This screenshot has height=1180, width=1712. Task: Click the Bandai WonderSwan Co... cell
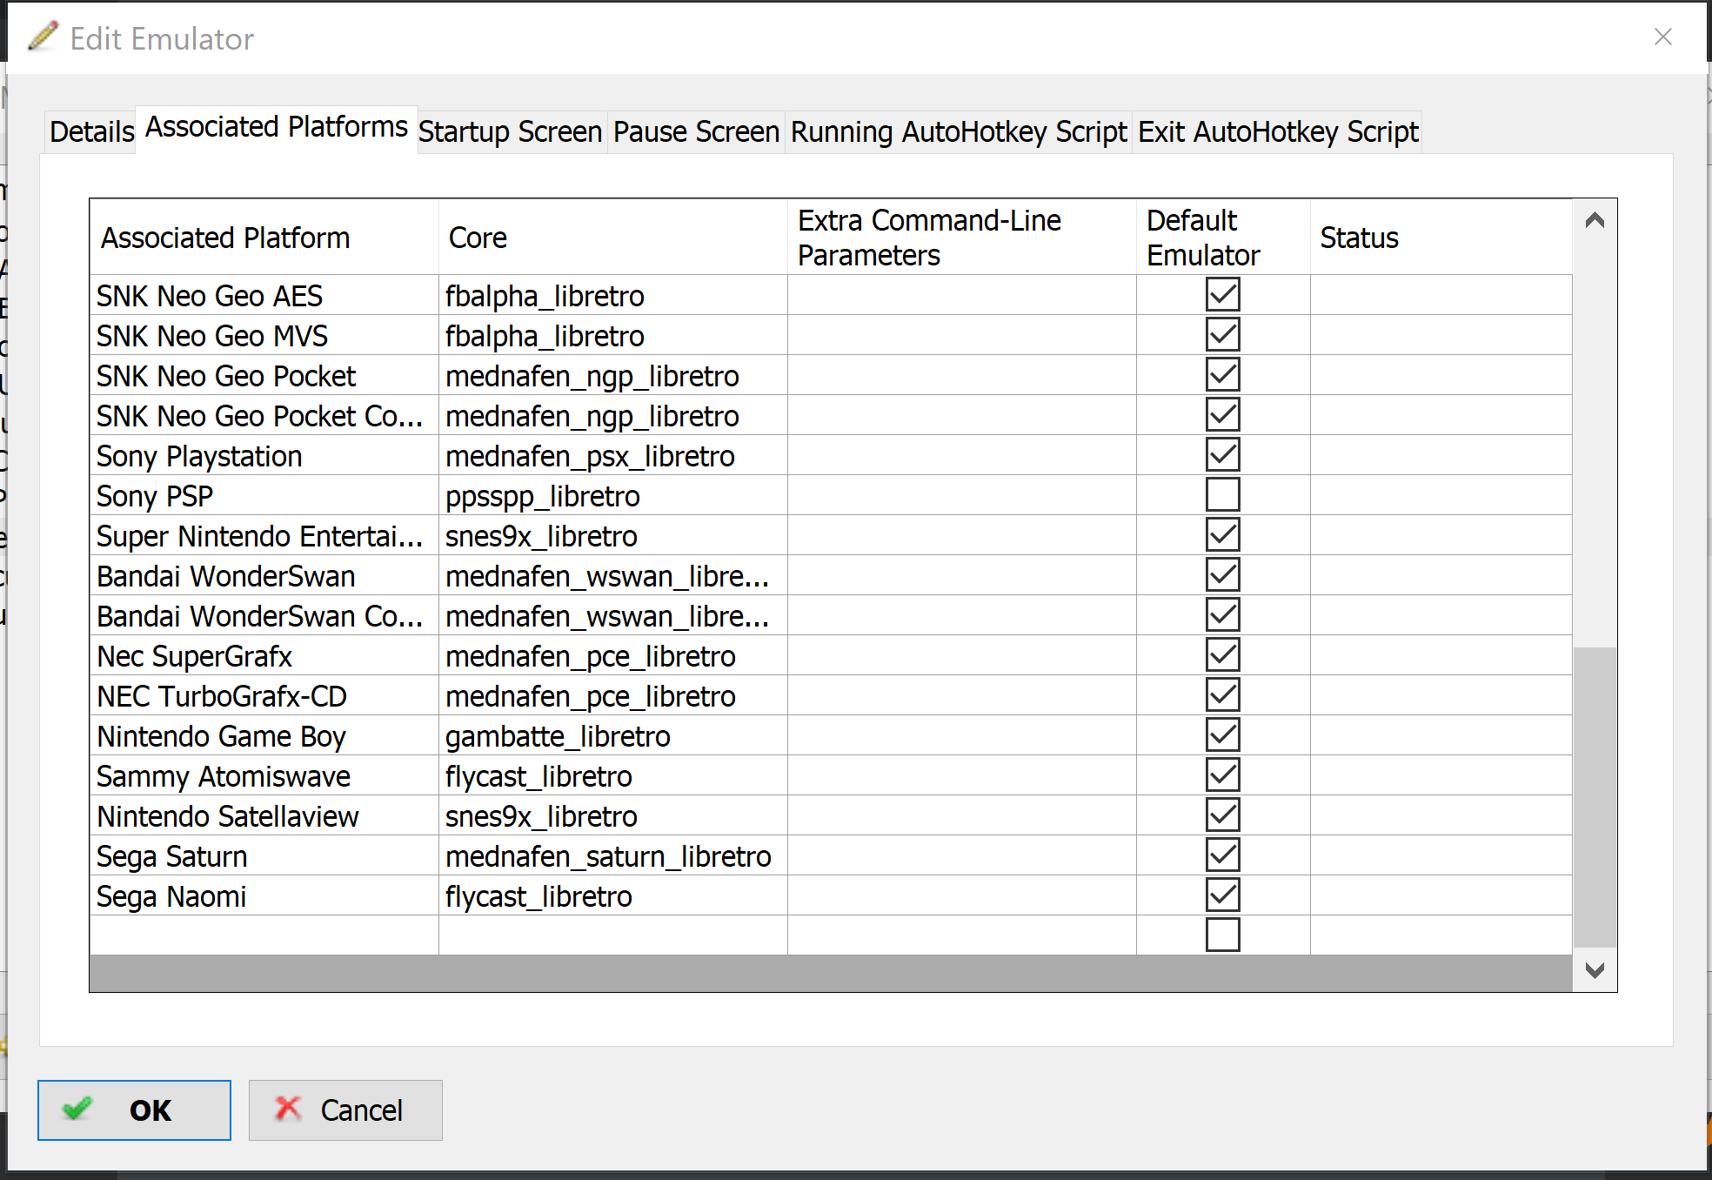click(x=264, y=616)
